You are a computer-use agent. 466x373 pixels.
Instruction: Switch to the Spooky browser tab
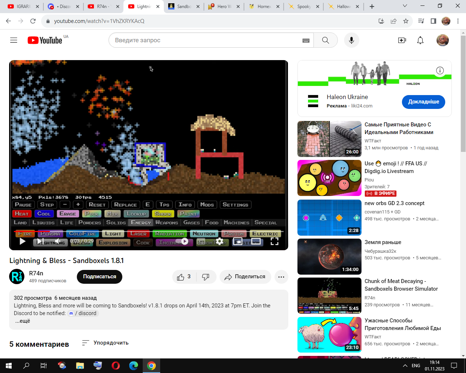point(304,7)
